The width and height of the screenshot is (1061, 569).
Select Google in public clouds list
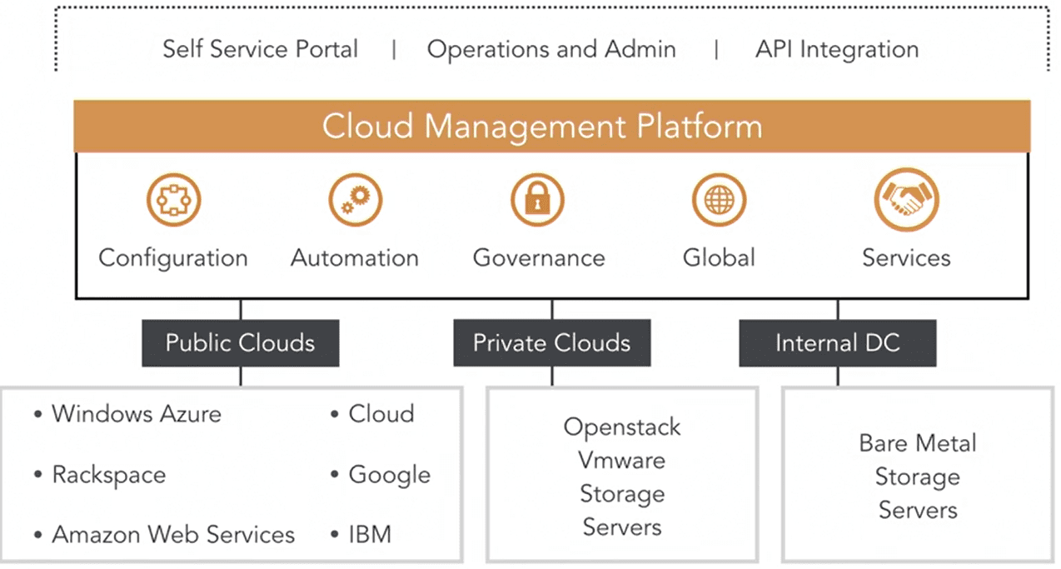[x=390, y=476]
